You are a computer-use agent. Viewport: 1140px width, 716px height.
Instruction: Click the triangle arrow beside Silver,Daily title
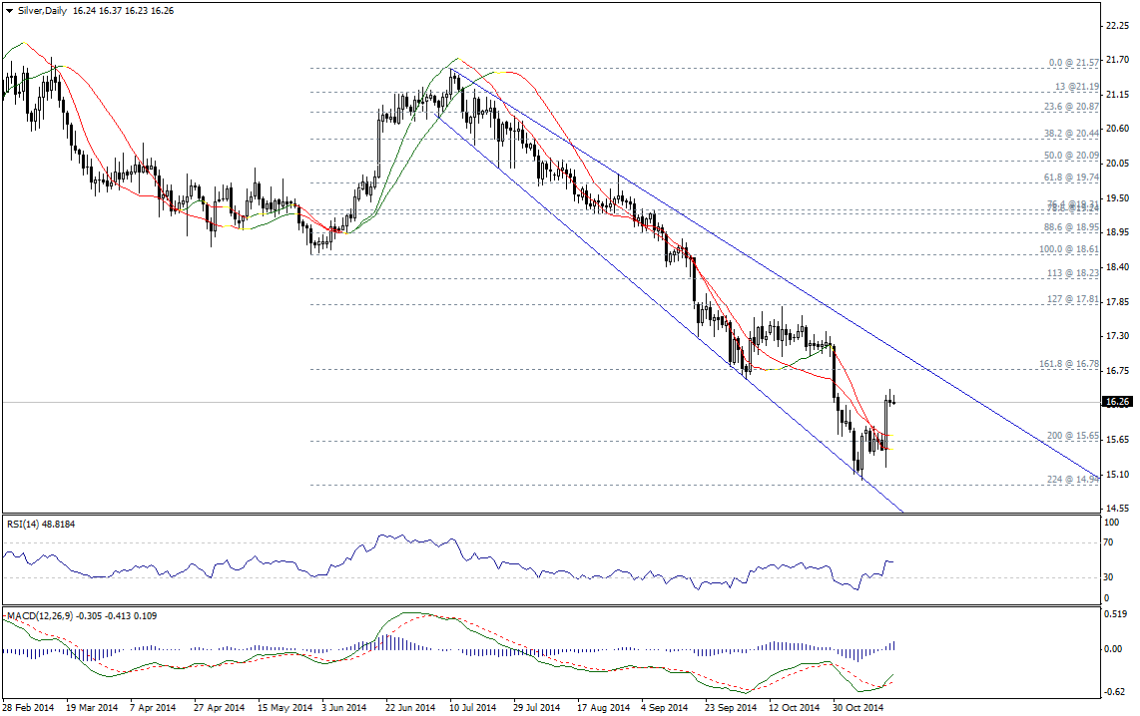click(x=9, y=11)
